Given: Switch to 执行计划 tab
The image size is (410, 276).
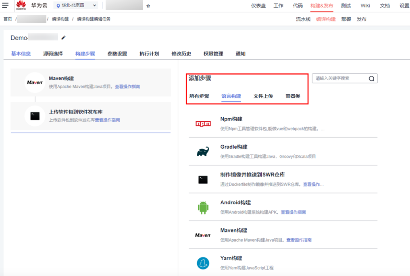Looking at the screenshot, I should point(149,54).
